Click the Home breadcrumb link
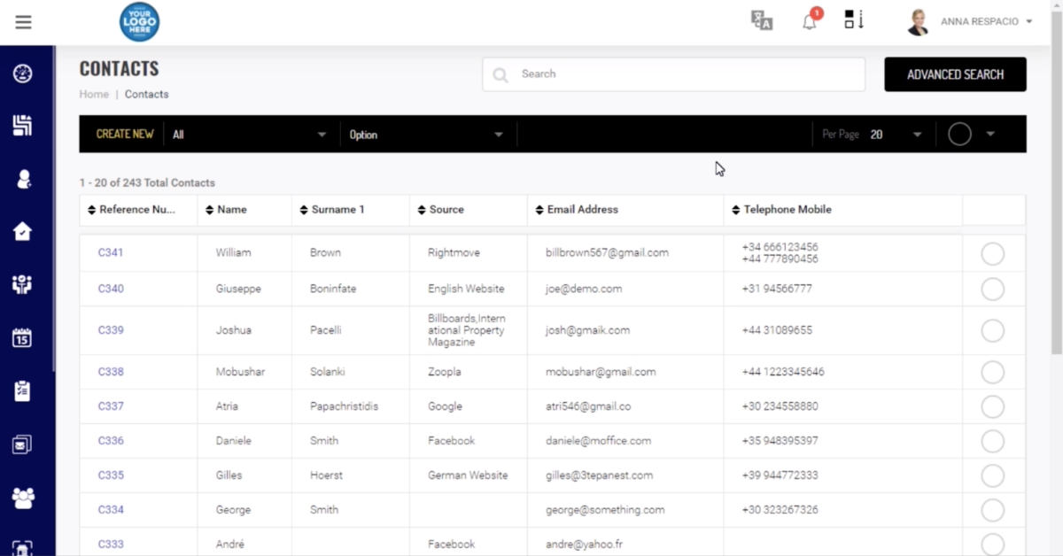1063x556 pixels. pos(94,94)
